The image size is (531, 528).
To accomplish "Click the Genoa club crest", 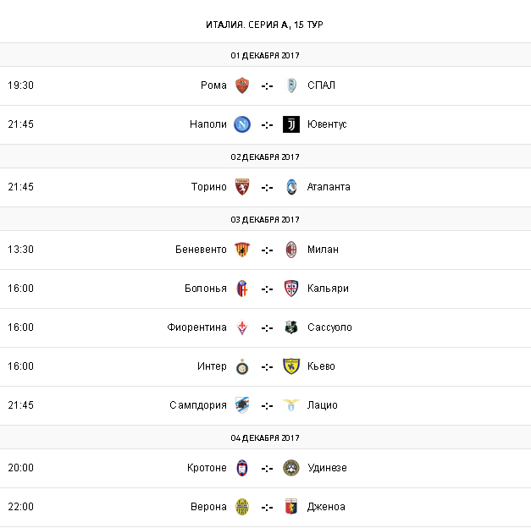I will (x=291, y=507).
